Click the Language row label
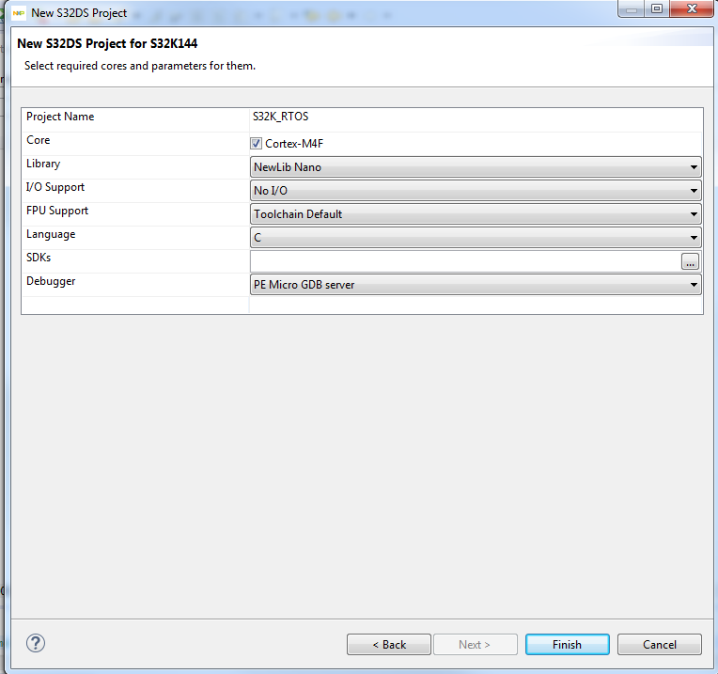This screenshot has height=674, width=718. [x=51, y=234]
